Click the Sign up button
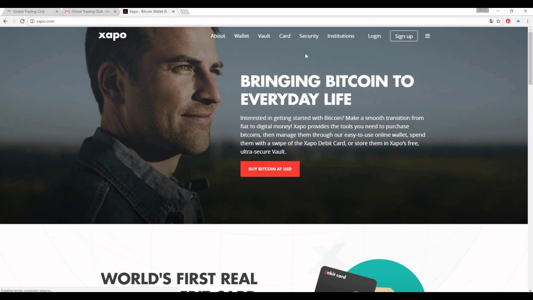The width and height of the screenshot is (533, 300). (x=404, y=36)
